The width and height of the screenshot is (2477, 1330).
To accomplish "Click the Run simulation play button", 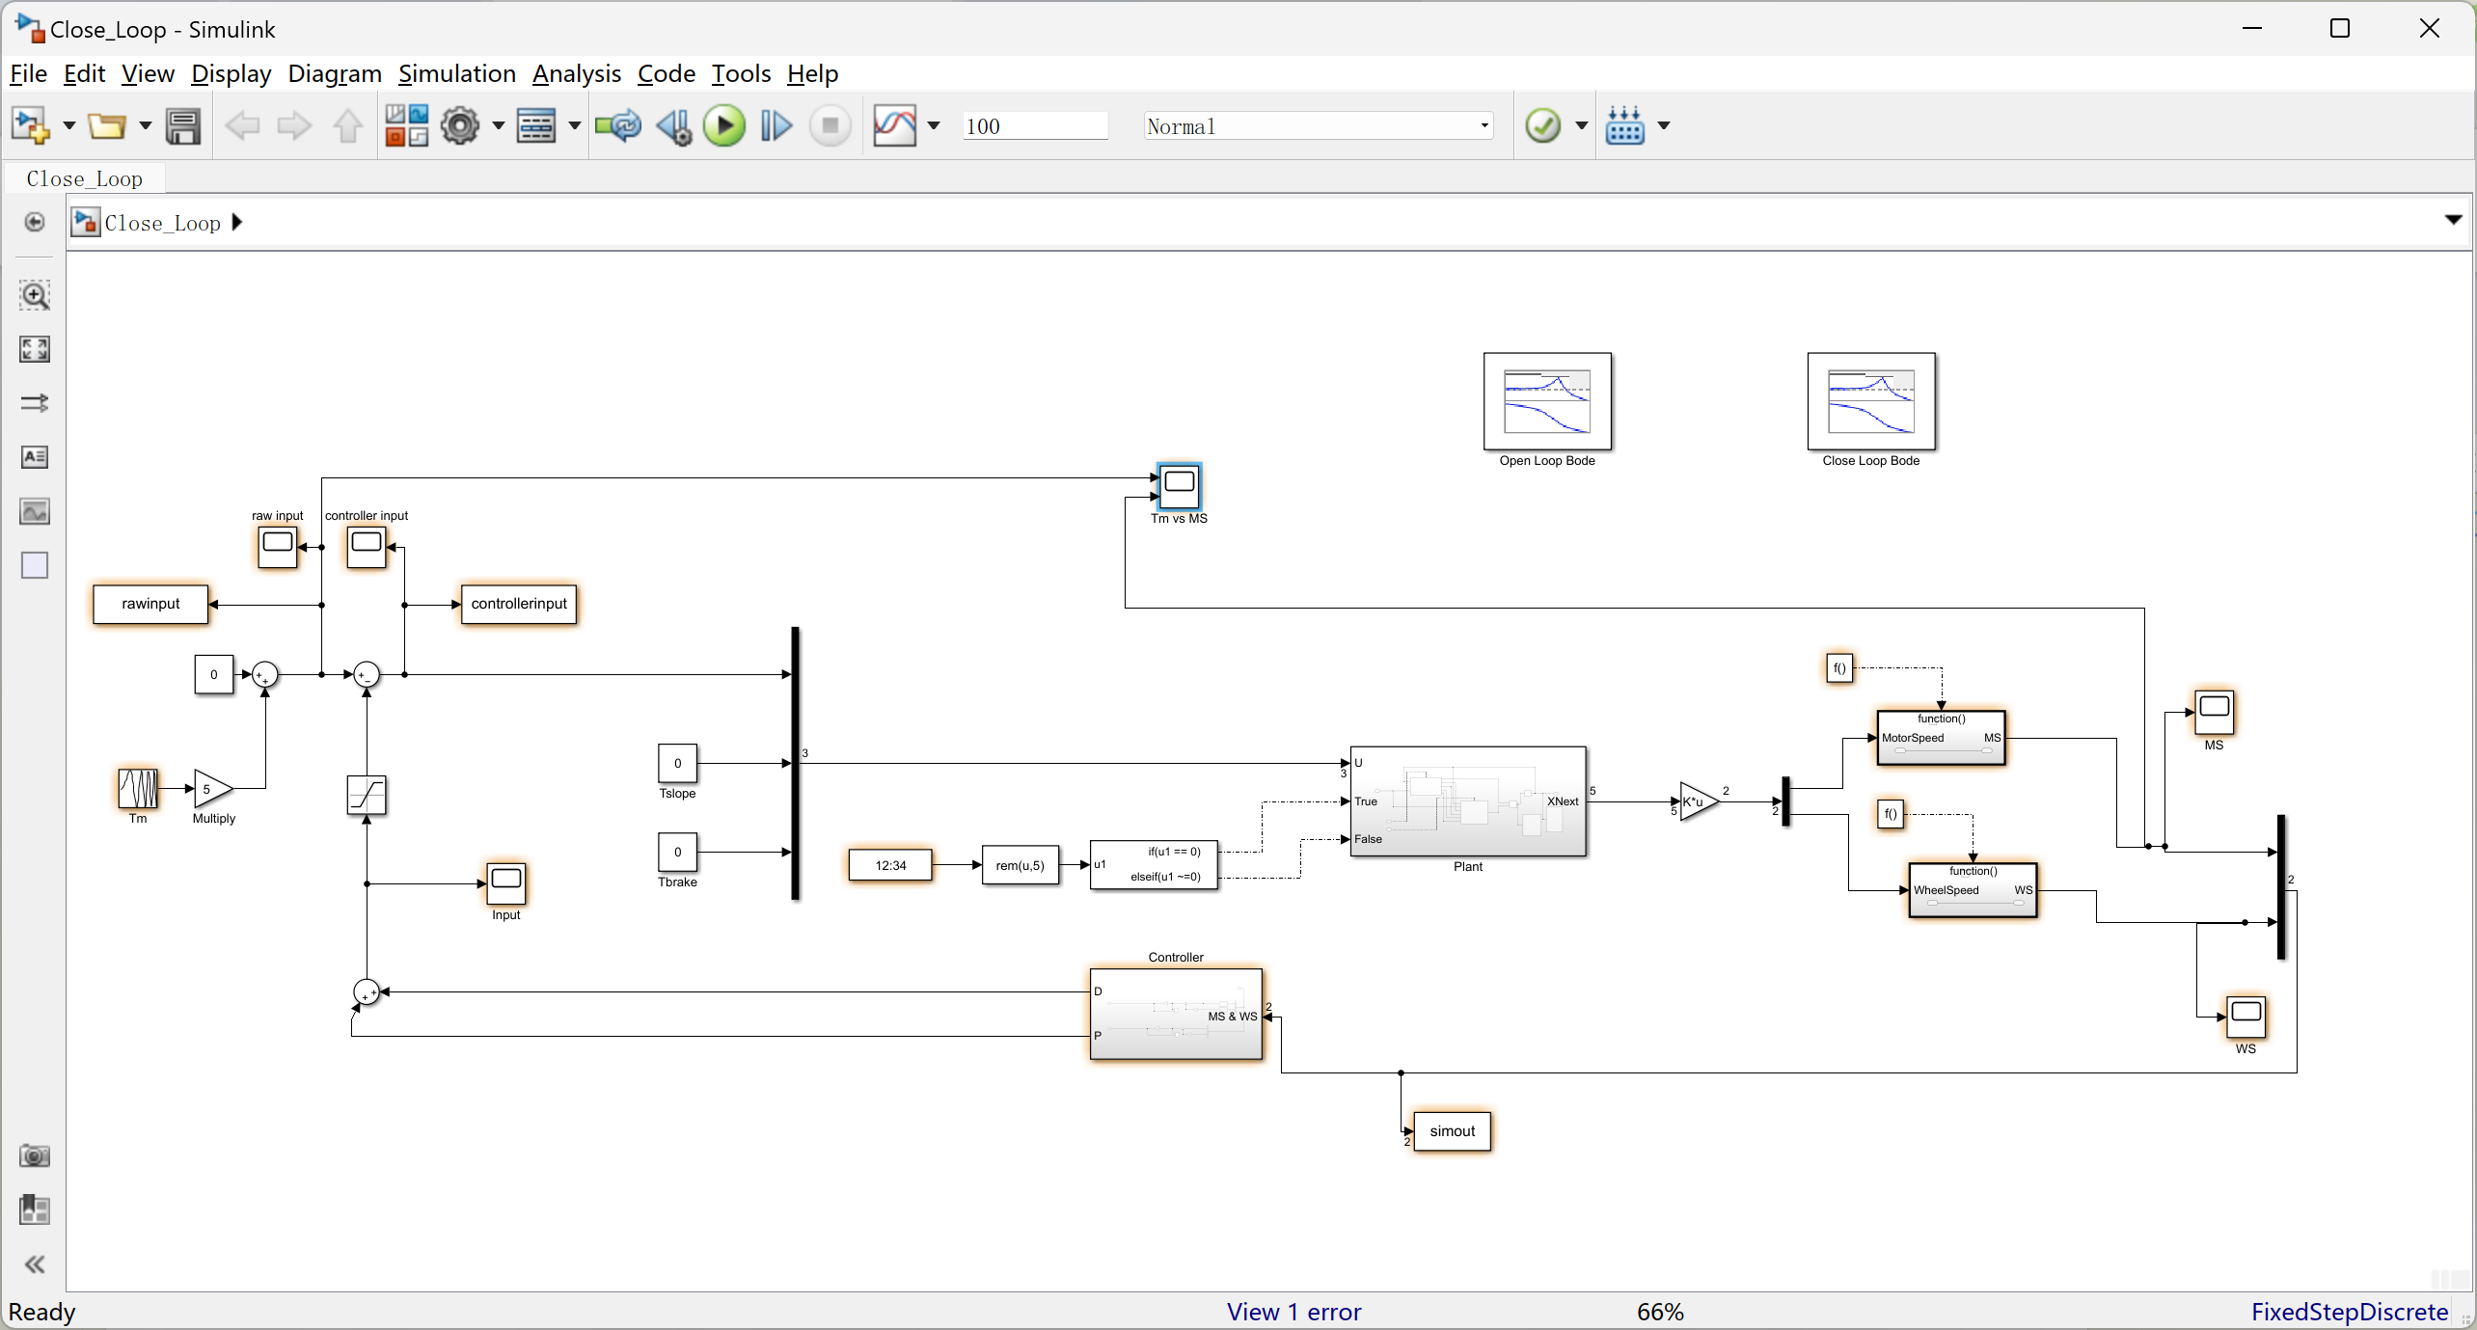I will pos(723,126).
